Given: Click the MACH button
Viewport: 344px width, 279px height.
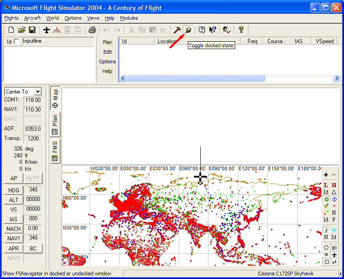Looking at the screenshot, I should coord(14,229).
